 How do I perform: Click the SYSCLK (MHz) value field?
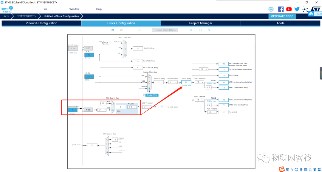tap(159, 82)
